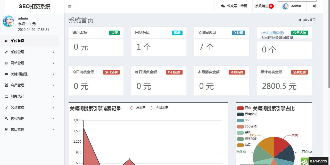
Task: Expand the 系统管理 chevron arrow
Action: (54, 52)
